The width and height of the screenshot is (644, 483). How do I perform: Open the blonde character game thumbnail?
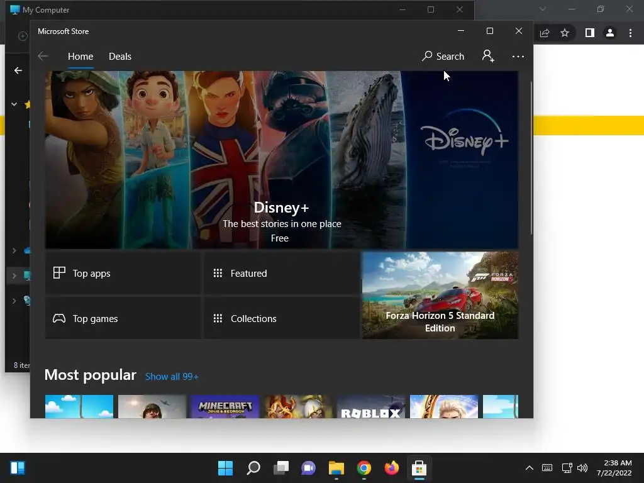tap(444, 407)
